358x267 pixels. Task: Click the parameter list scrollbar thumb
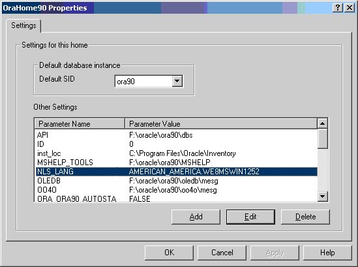click(323, 139)
